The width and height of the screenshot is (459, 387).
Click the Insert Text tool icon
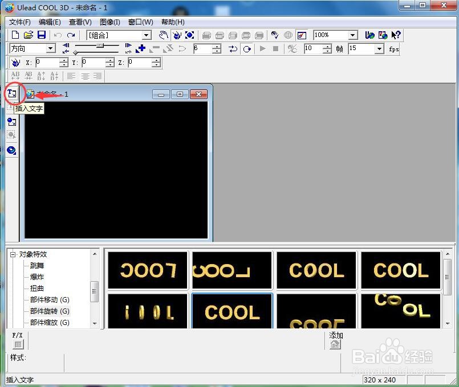[x=12, y=94]
